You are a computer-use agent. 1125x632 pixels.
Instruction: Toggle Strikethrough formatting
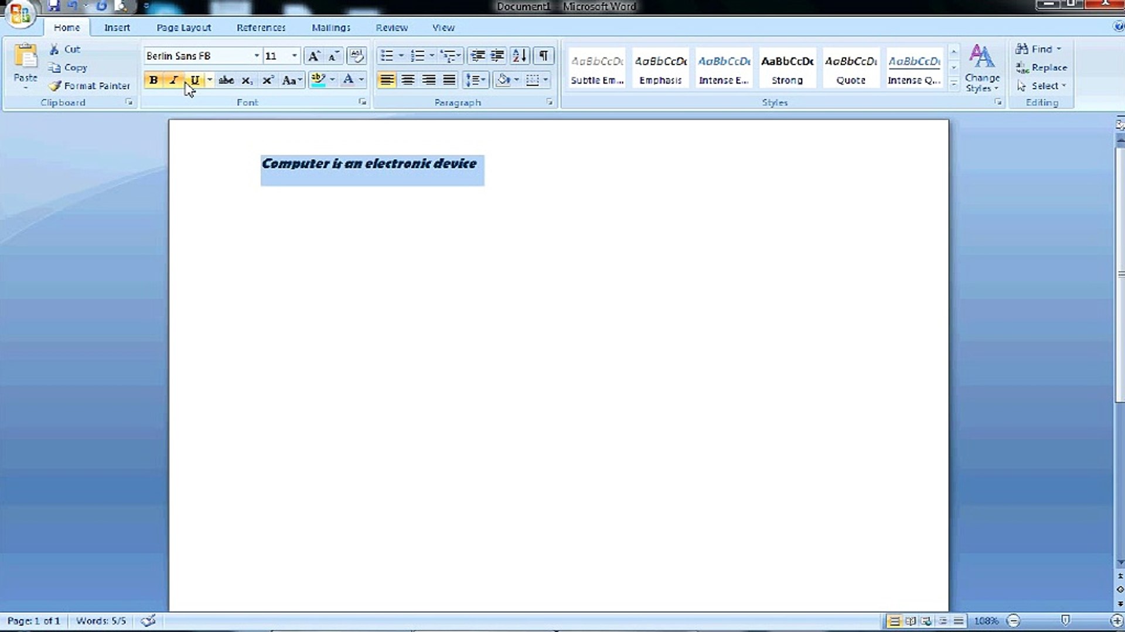point(226,80)
